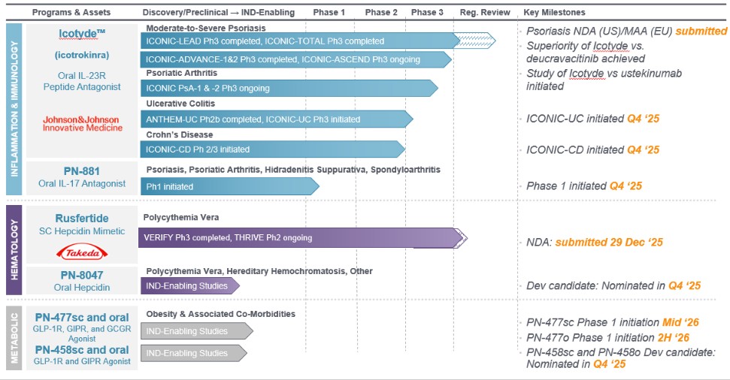Click the vertical Inflammation & Immunology section label
Image resolution: width=730 pixels, height=380 pixels.
point(14,109)
